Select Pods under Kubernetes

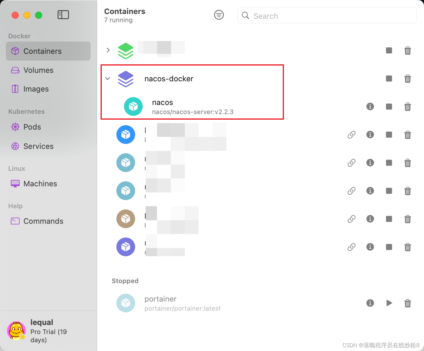pyautogui.click(x=48, y=127)
